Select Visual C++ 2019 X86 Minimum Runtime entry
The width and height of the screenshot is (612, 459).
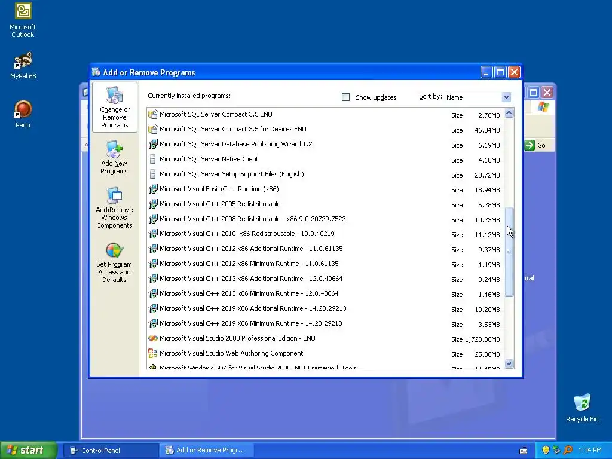326,323
